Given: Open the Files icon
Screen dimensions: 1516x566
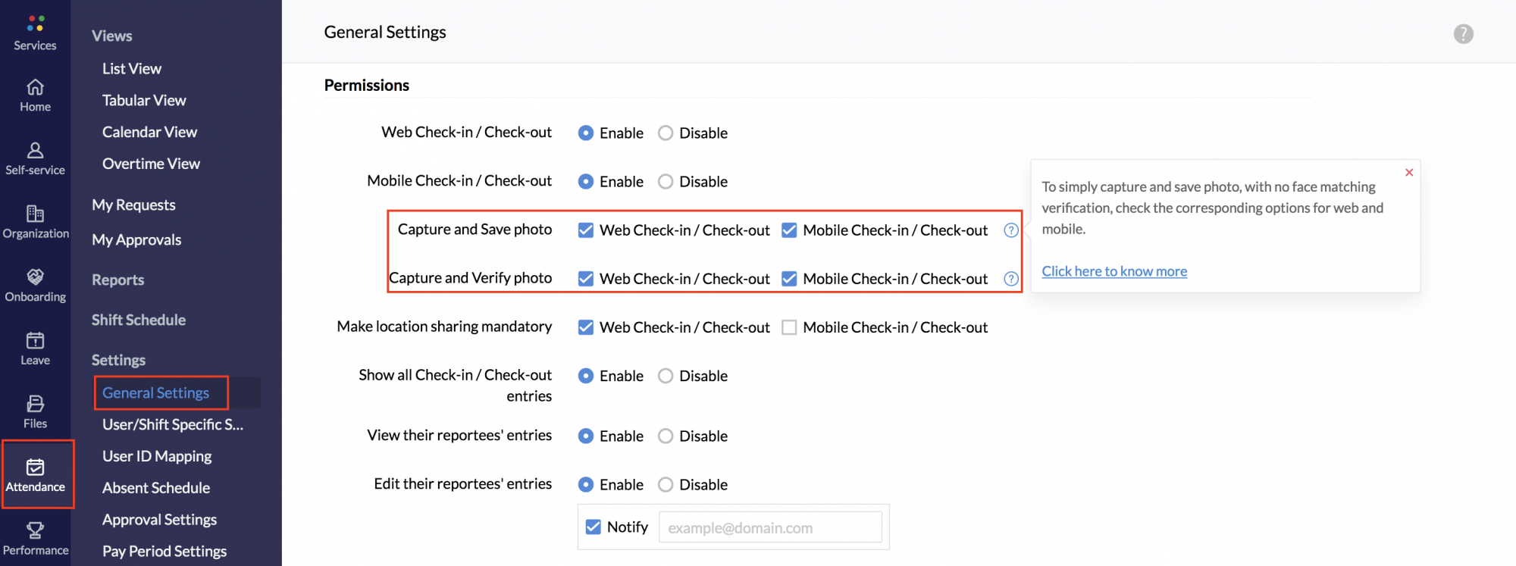Looking at the screenshot, I should tap(35, 403).
